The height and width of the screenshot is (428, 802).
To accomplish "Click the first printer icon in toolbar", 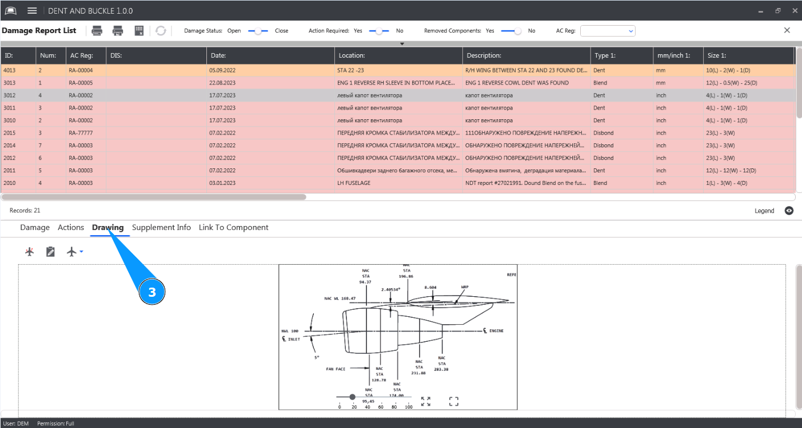I will [x=97, y=31].
